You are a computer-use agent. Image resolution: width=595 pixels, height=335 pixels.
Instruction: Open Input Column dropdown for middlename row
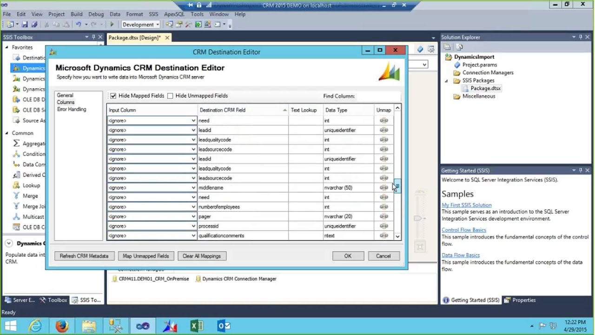pyautogui.click(x=193, y=188)
